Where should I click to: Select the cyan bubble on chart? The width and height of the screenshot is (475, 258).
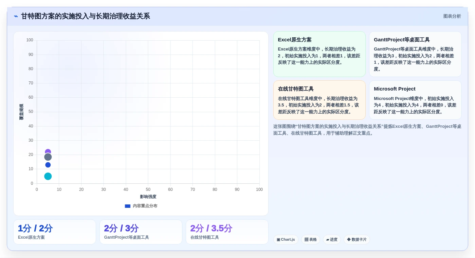click(x=48, y=176)
